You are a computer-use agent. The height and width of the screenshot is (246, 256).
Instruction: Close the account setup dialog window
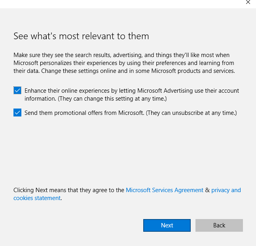[x=248, y=2]
